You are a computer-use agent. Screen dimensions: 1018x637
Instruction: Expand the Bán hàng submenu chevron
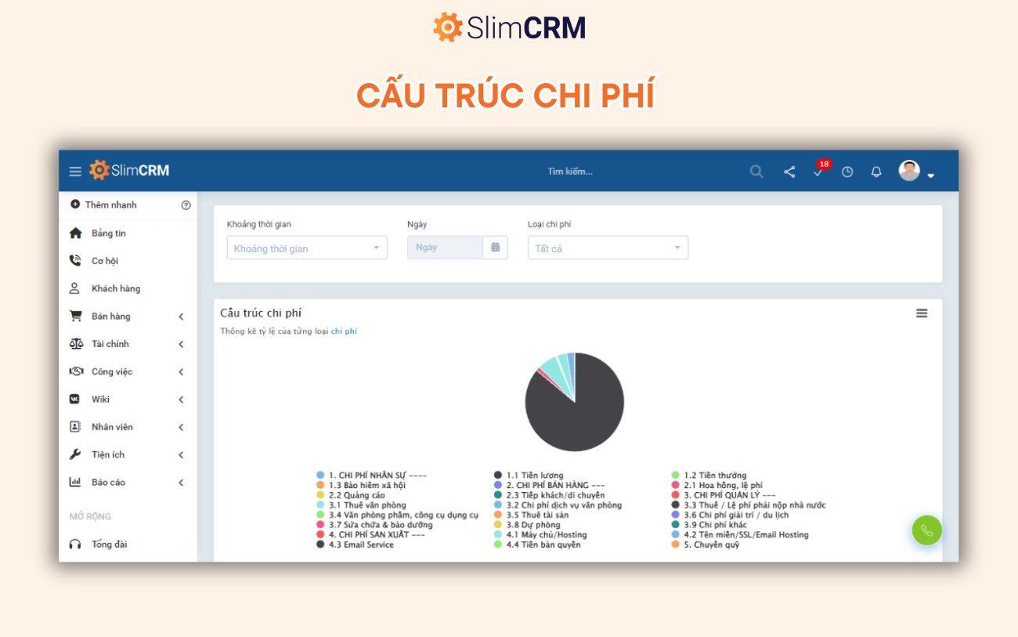pyautogui.click(x=181, y=317)
